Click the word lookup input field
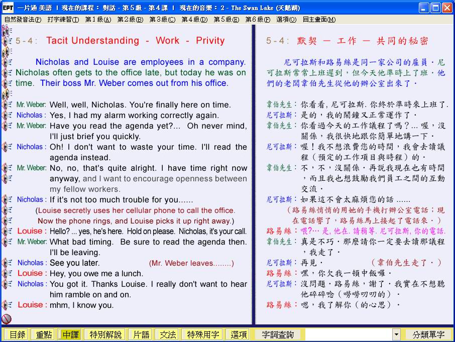The image size is (455, 342). point(348,334)
